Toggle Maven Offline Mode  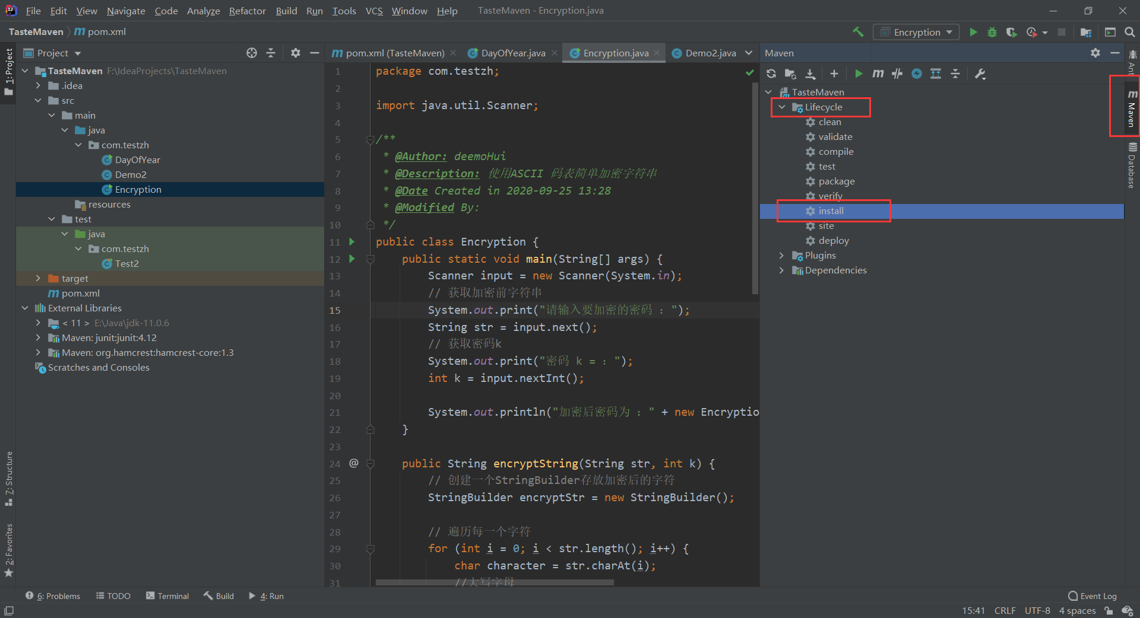(897, 74)
